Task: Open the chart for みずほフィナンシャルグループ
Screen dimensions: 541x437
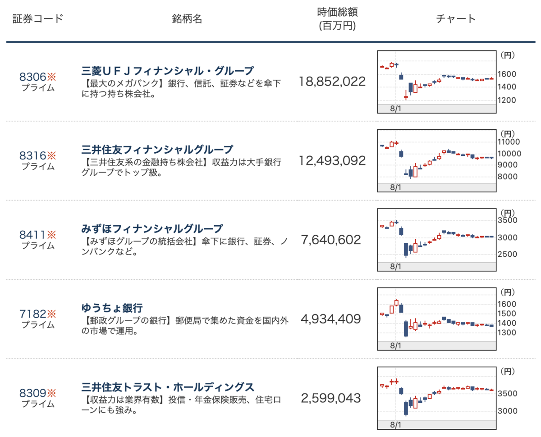Action: pyautogui.click(x=436, y=240)
